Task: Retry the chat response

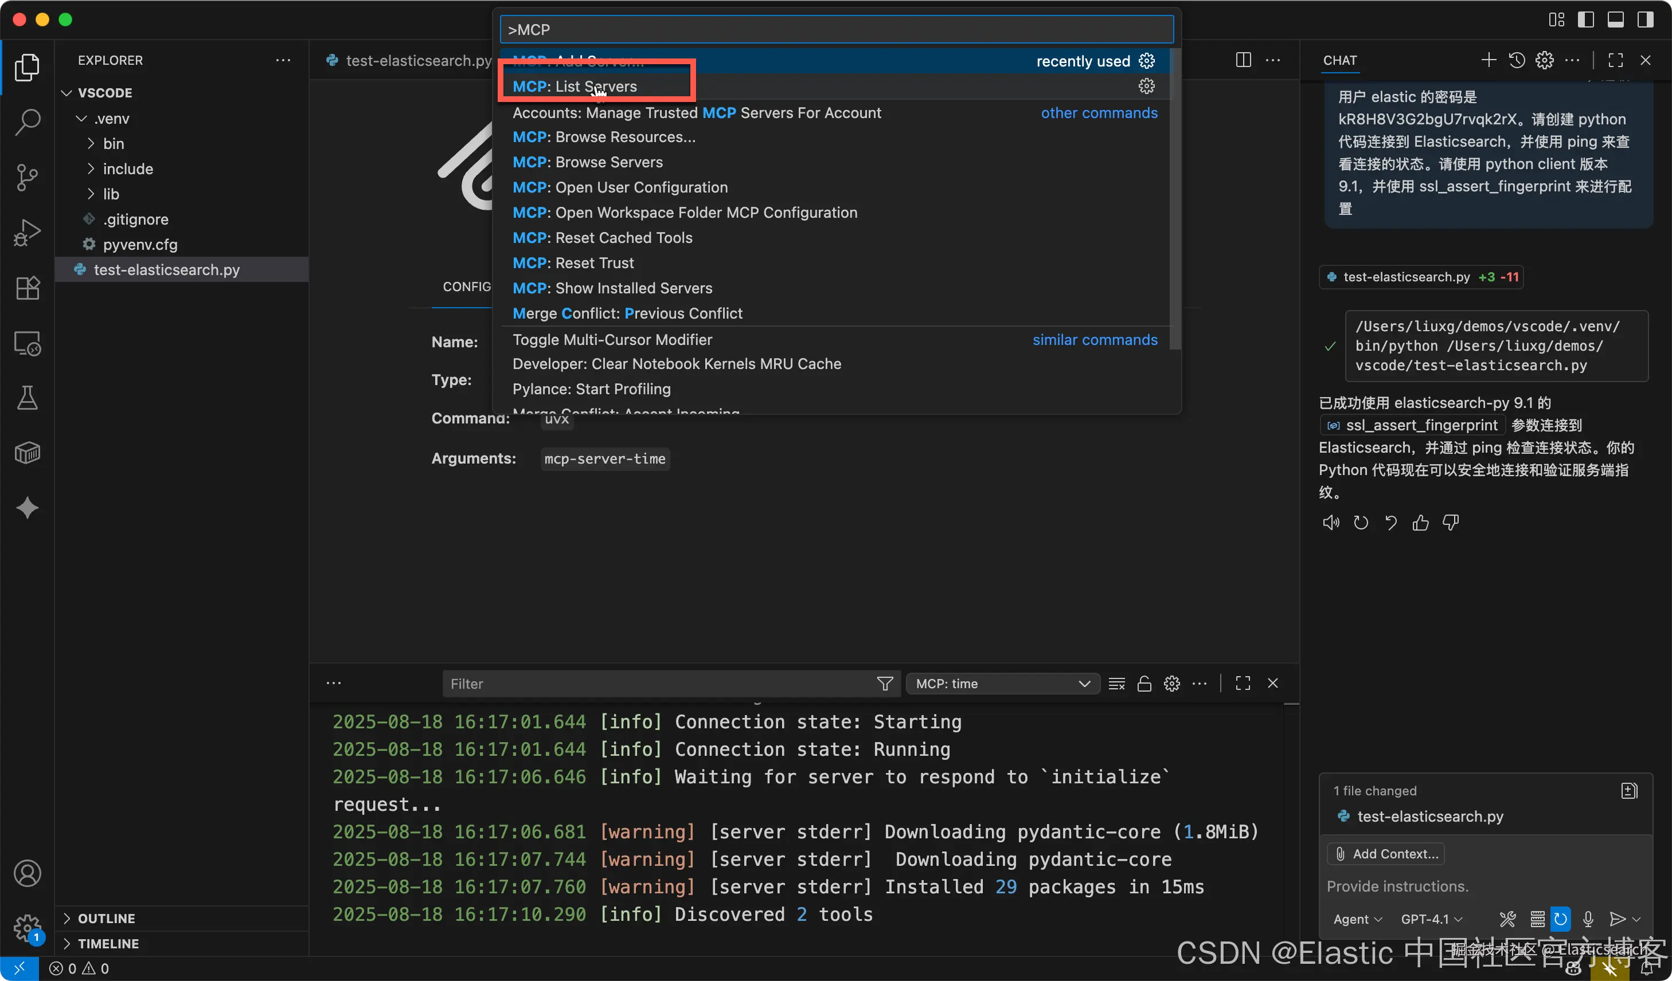Action: pos(1361,523)
